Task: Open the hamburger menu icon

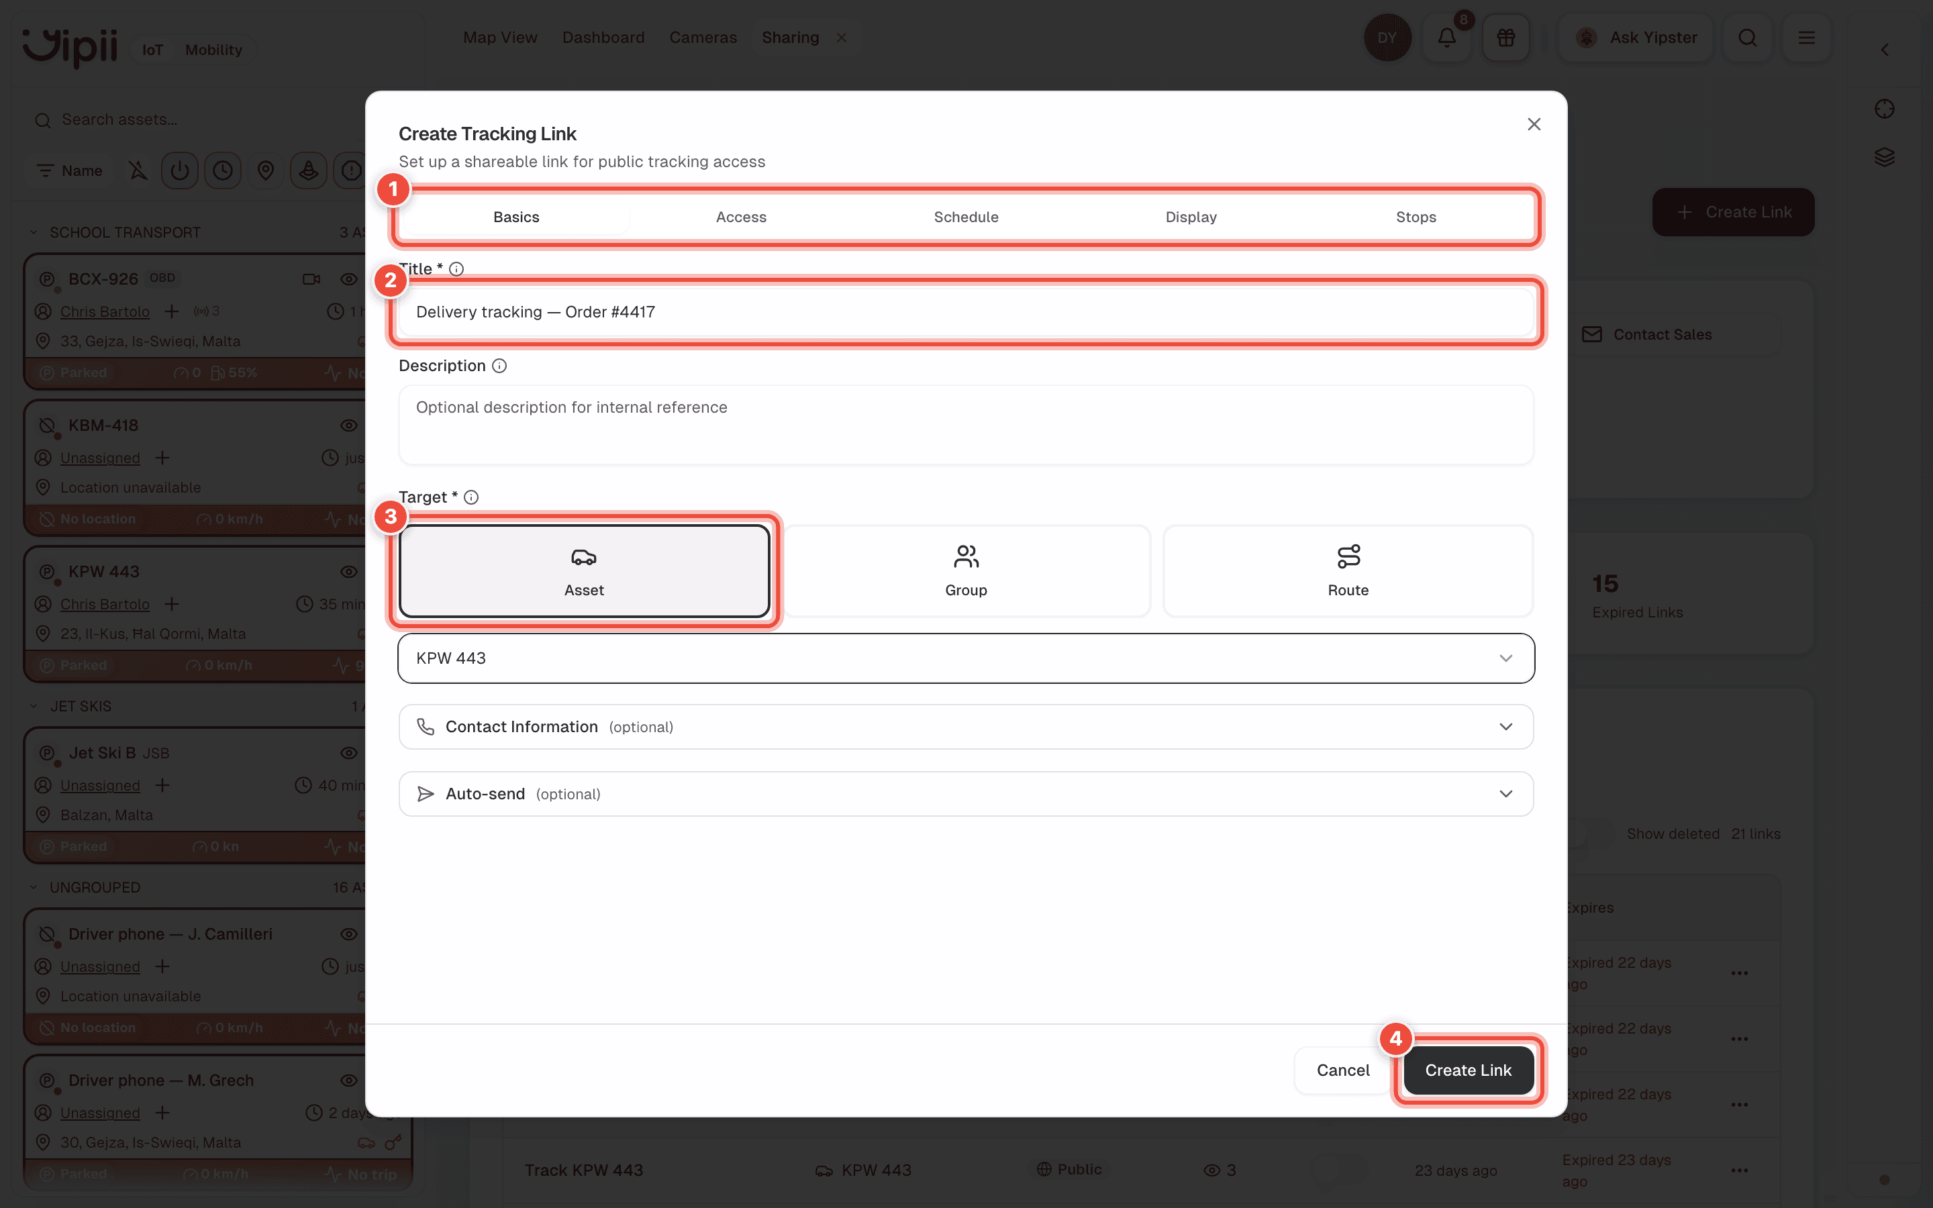Action: tap(1806, 38)
